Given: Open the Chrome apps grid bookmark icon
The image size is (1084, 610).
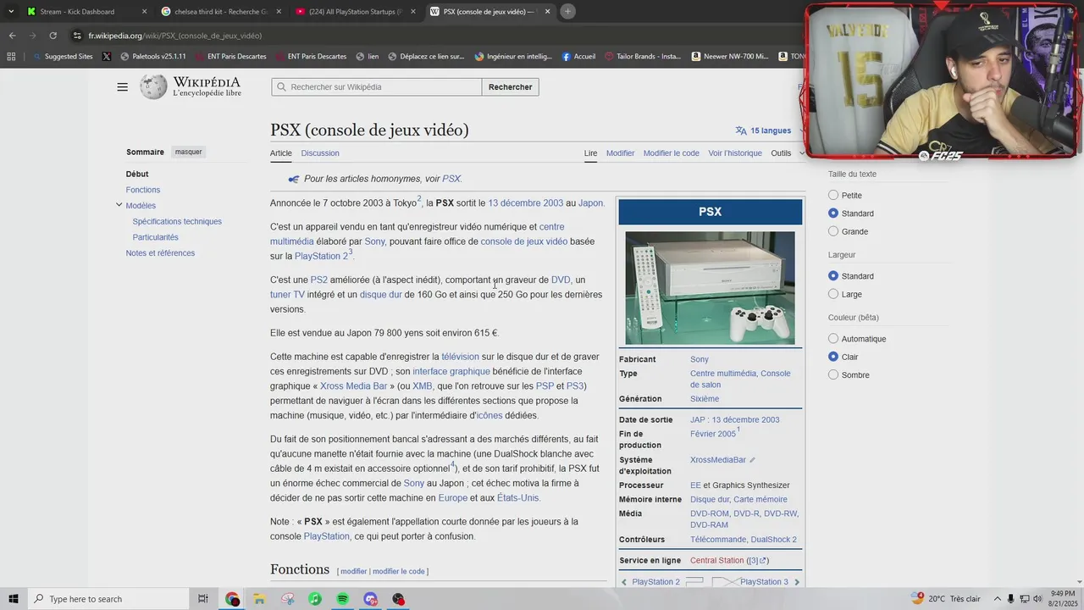Looking at the screenshot, I should tap(11, 57).
